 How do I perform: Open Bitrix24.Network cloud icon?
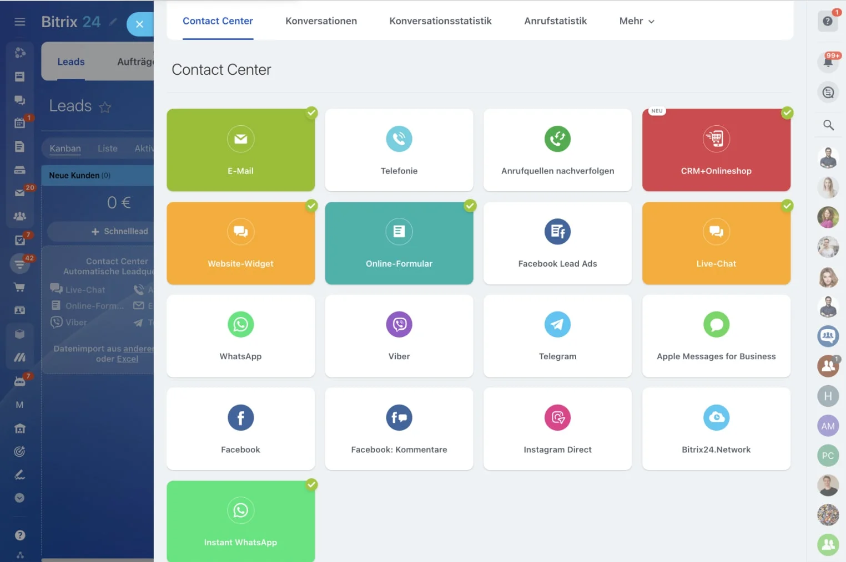tap(716, 418)
